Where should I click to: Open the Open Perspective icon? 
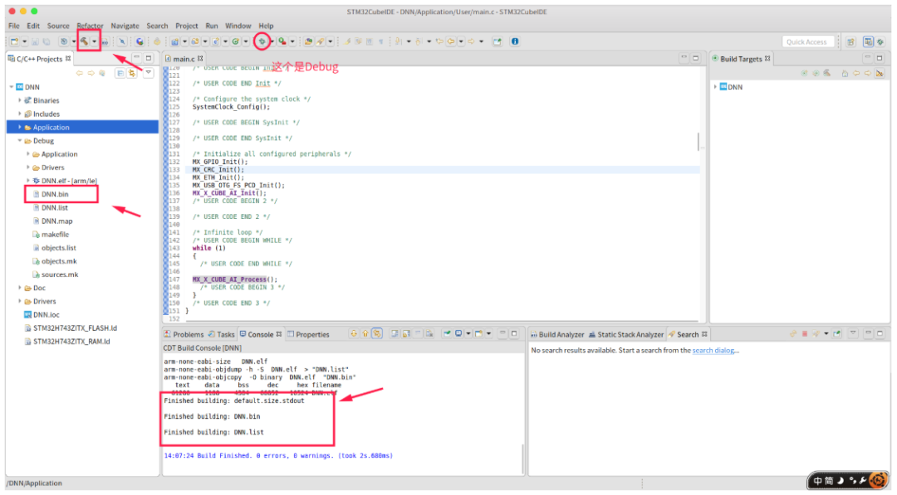851,41
